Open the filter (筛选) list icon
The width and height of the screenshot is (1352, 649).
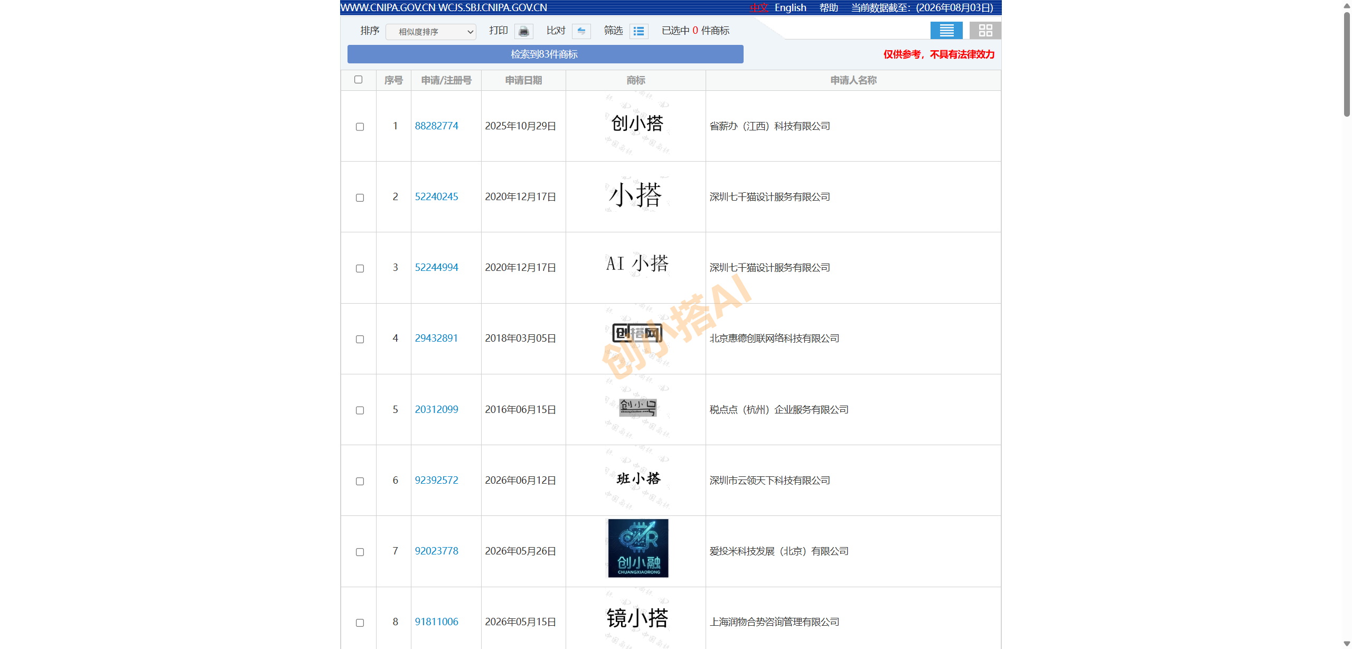point(639,31)
